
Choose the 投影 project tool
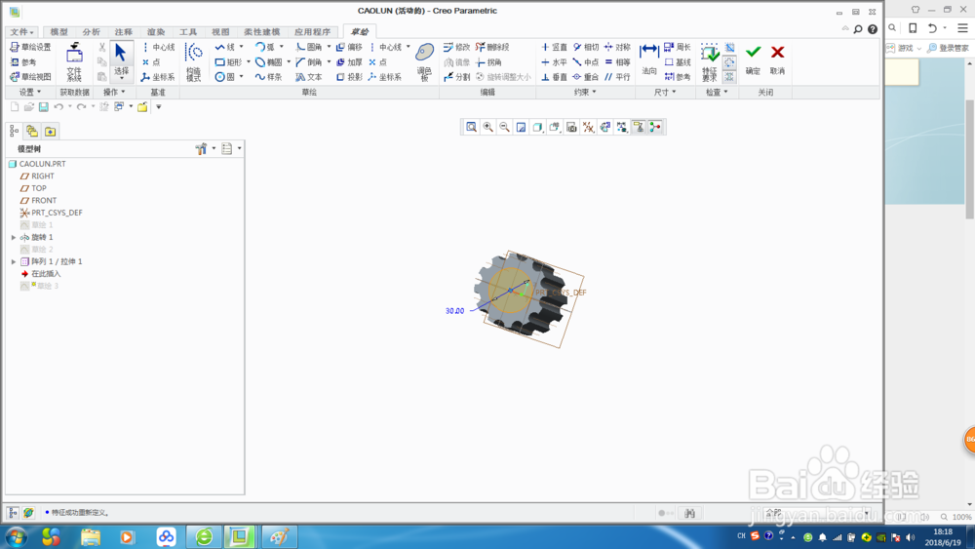click(349, 77)
